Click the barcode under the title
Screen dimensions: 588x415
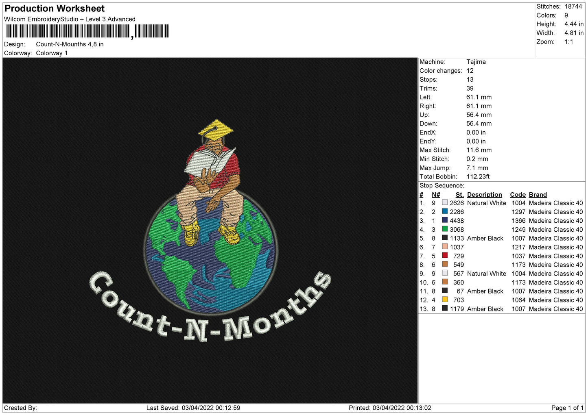point(87,31)
